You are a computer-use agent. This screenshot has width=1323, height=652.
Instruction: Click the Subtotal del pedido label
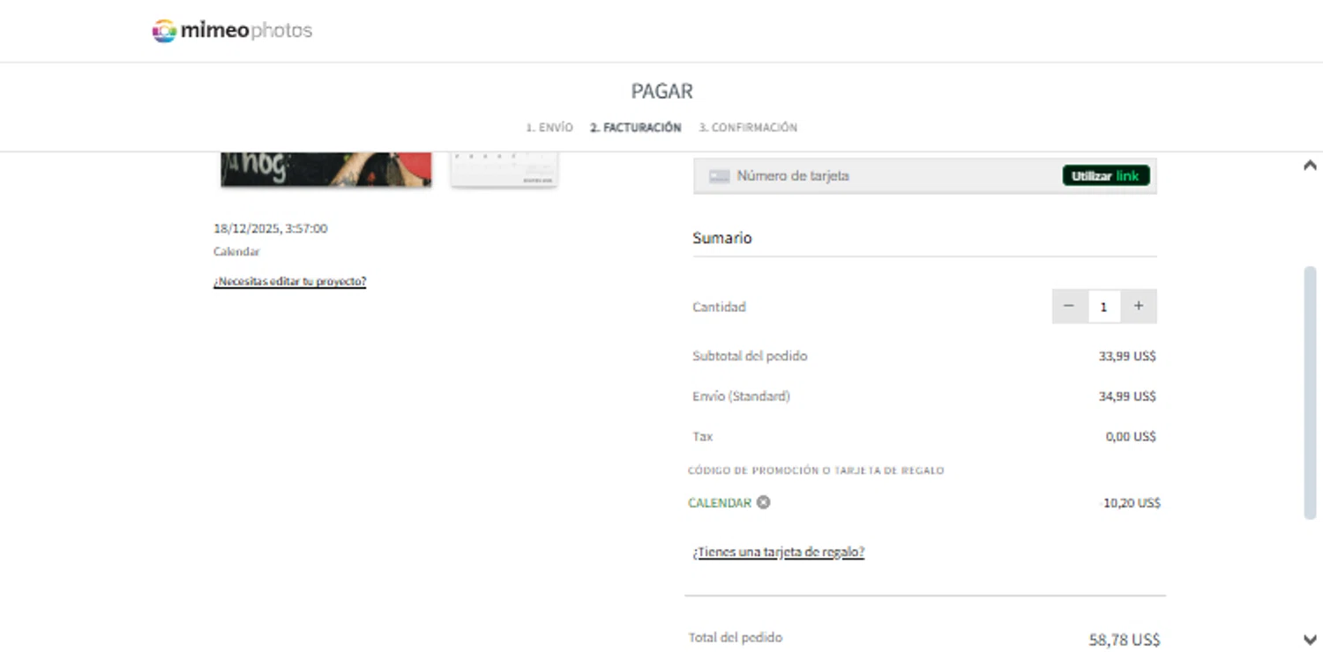pos(750,357)
